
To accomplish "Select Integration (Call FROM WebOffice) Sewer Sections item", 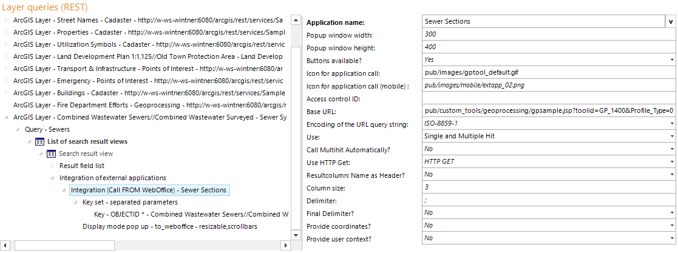I will pos(148,190).
